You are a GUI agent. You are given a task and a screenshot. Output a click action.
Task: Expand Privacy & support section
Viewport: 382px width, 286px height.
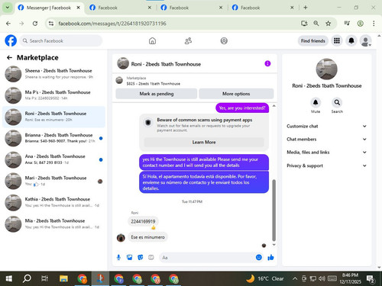tap(327, 165)
